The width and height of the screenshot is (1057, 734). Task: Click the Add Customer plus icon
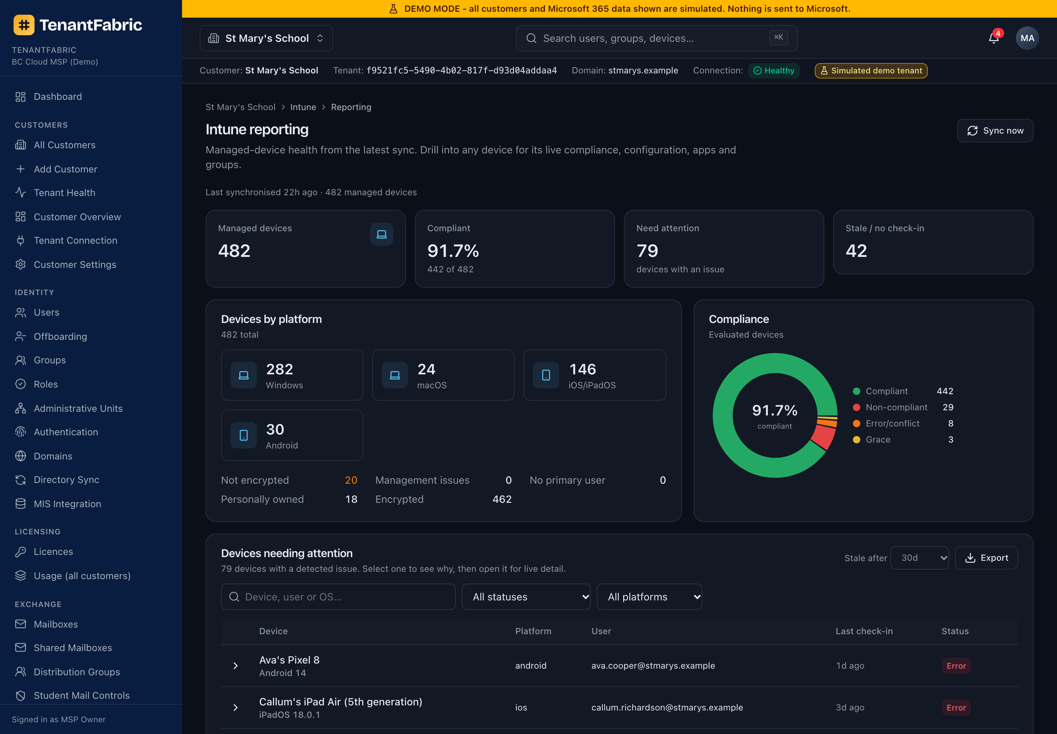click(x=21, y=169)
